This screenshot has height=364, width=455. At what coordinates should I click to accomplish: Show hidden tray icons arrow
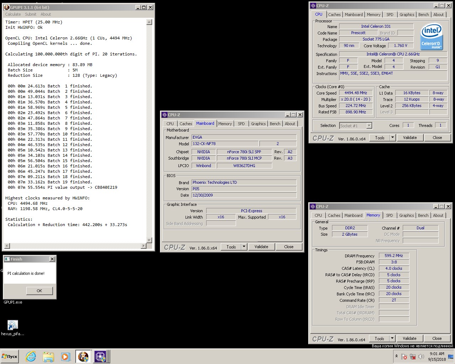coord(396,356)
